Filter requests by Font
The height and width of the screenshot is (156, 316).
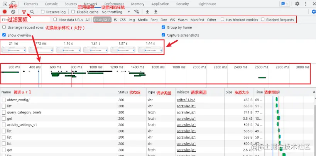154,20
